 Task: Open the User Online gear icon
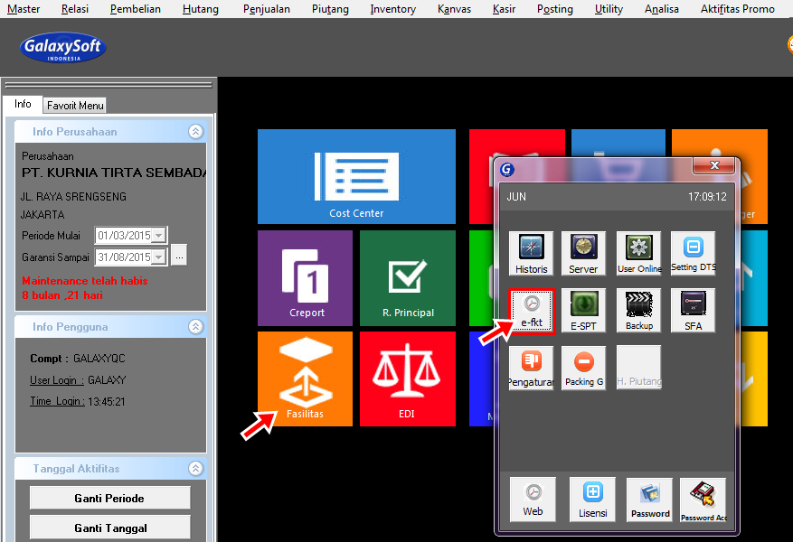[x=638, y=253]
